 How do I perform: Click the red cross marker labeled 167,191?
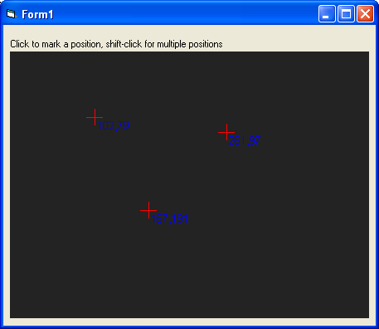(x=148, y=210)
